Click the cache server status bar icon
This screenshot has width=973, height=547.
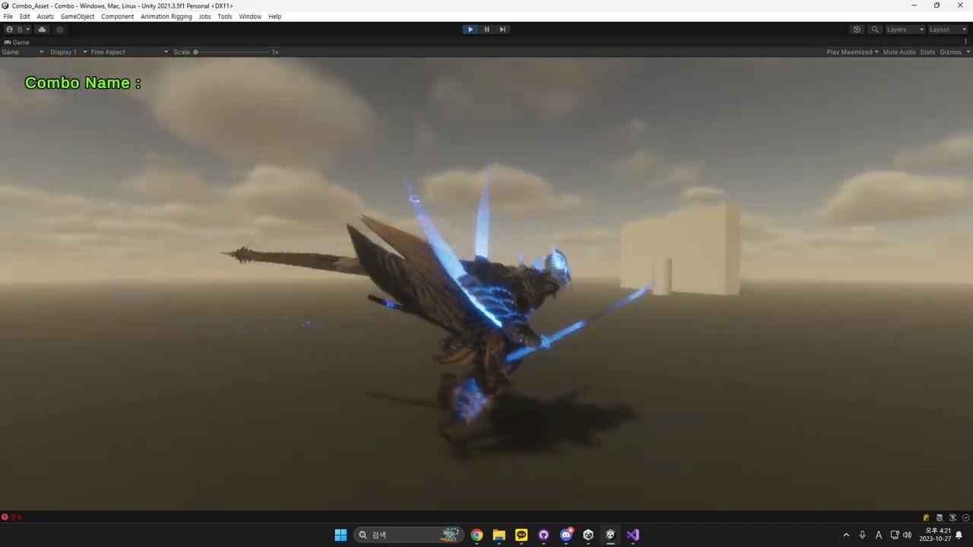[940, 517]
